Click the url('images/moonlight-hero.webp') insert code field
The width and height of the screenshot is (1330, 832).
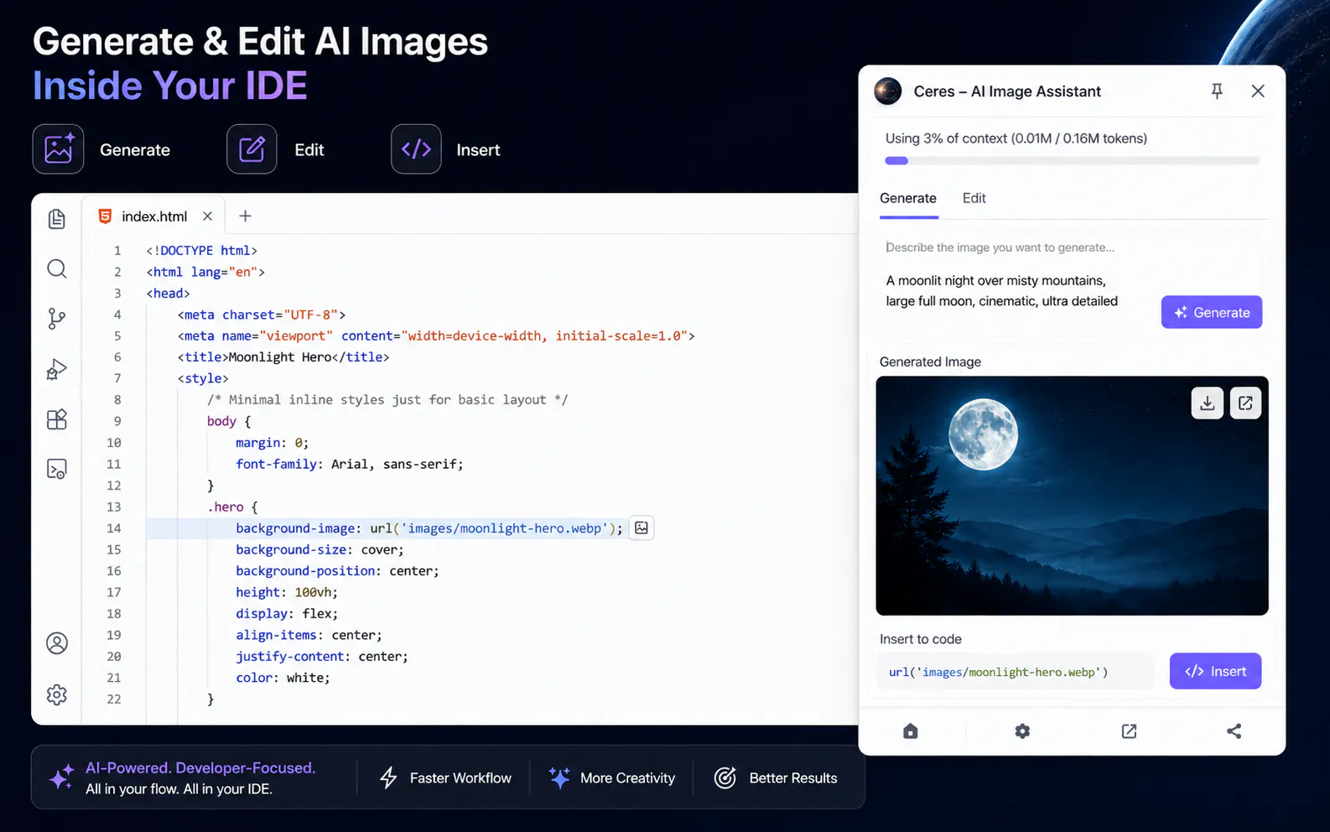1016,672
